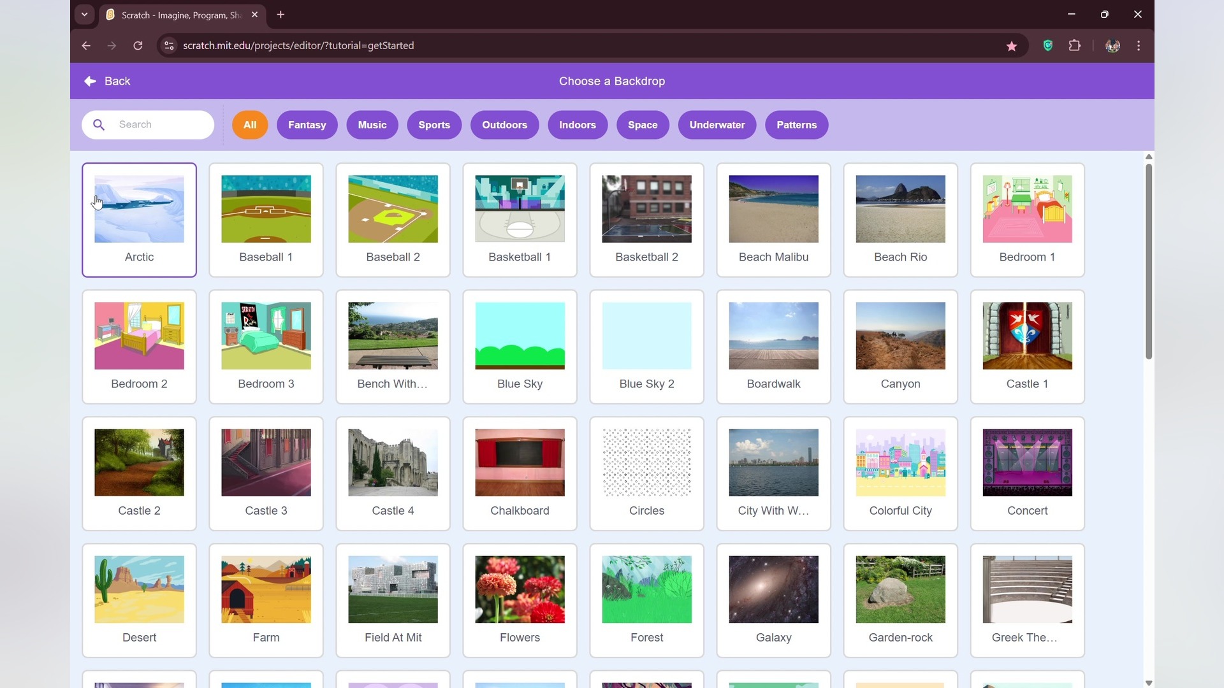This screenshot has height=688, width=1224.
Task: Click the backdrop library scrollbar thumb
Action: tap(1149, 261)
